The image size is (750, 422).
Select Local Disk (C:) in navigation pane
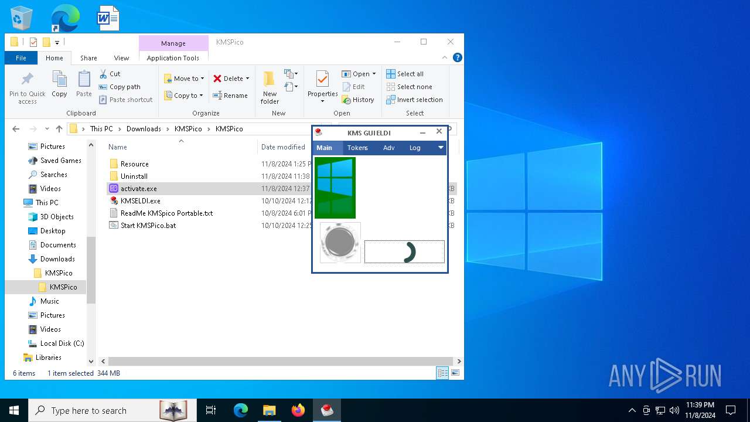tap(62, 343)
